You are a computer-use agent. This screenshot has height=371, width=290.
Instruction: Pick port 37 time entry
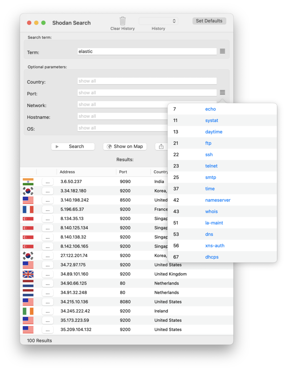(x=222, y=188)
